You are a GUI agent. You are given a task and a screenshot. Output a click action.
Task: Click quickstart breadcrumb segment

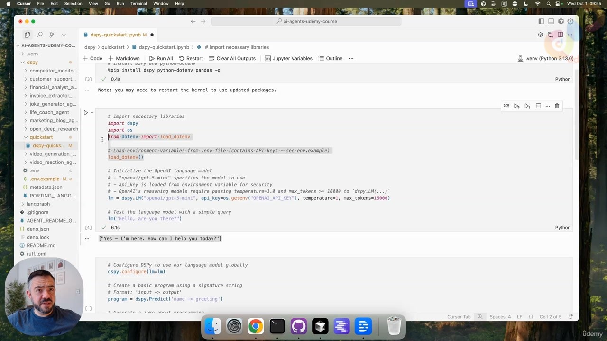pyautogui.click(x=113, y=47)
